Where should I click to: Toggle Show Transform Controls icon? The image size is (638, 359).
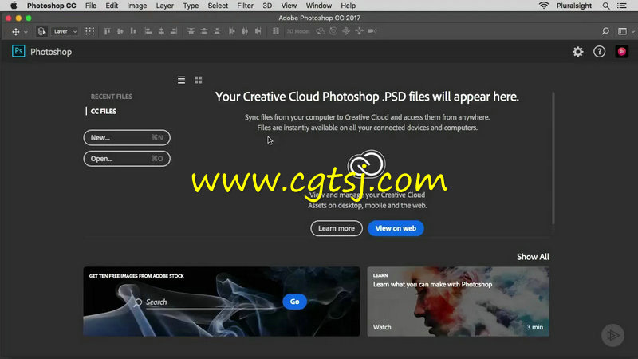coord(89,31)
